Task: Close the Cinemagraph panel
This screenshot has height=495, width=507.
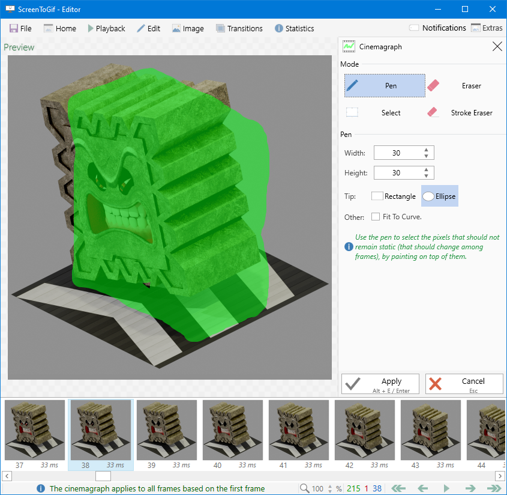Action: pos(497,47)
